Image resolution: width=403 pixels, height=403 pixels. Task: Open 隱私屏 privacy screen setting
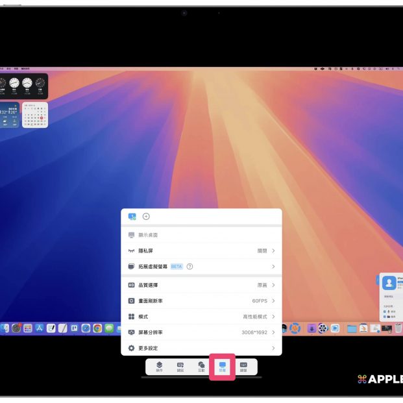[201, 250]
